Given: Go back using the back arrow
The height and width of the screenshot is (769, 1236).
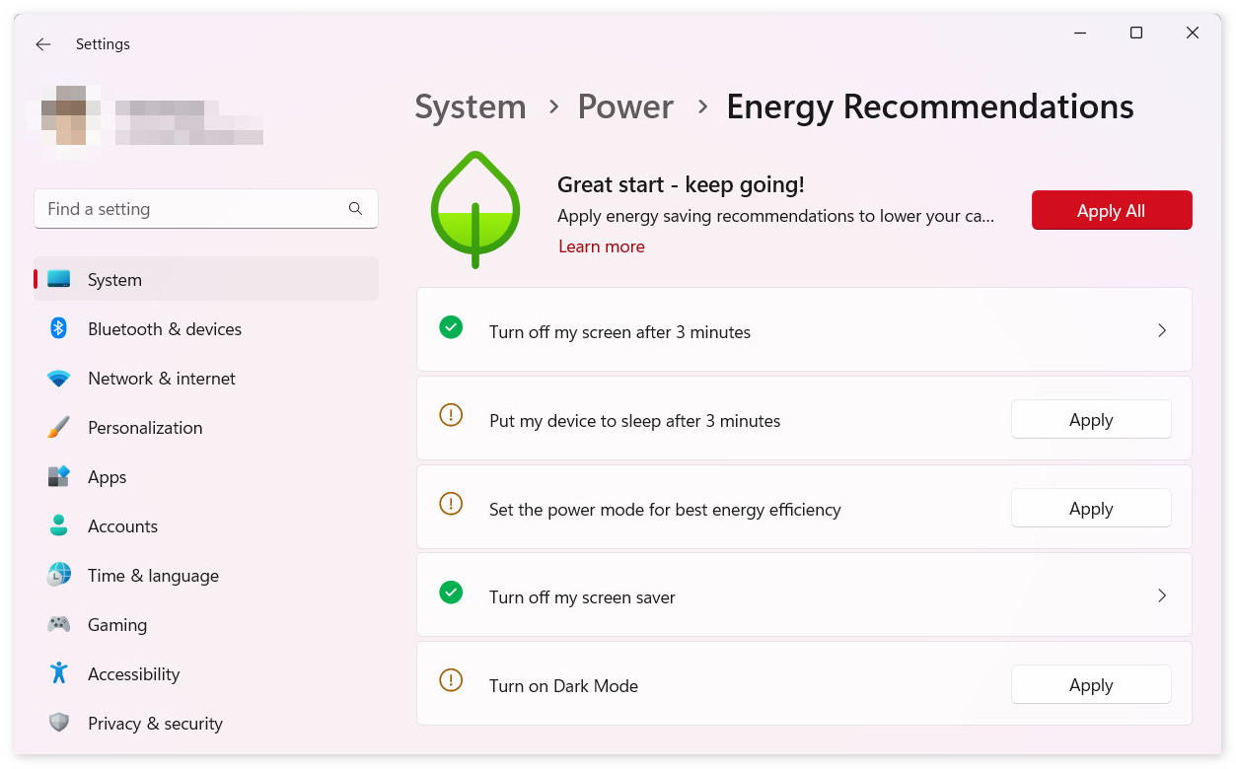Looking at the screenshot, I should pyautogui.click(x=42, y=44).
